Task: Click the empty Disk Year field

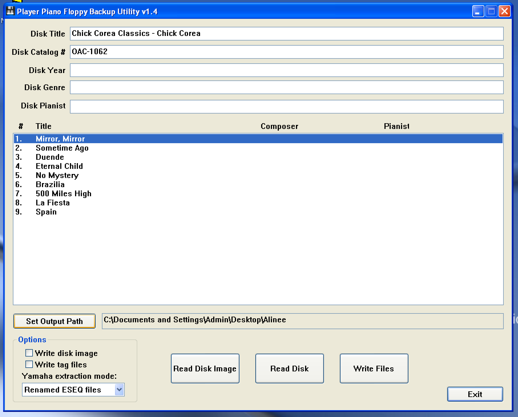Action: click(287, 70)
